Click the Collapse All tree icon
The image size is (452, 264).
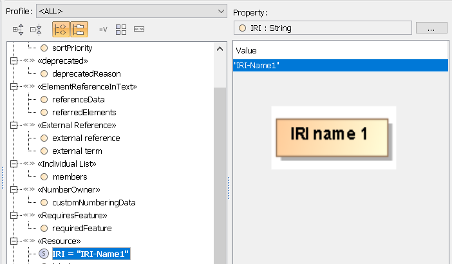(37, 29)
